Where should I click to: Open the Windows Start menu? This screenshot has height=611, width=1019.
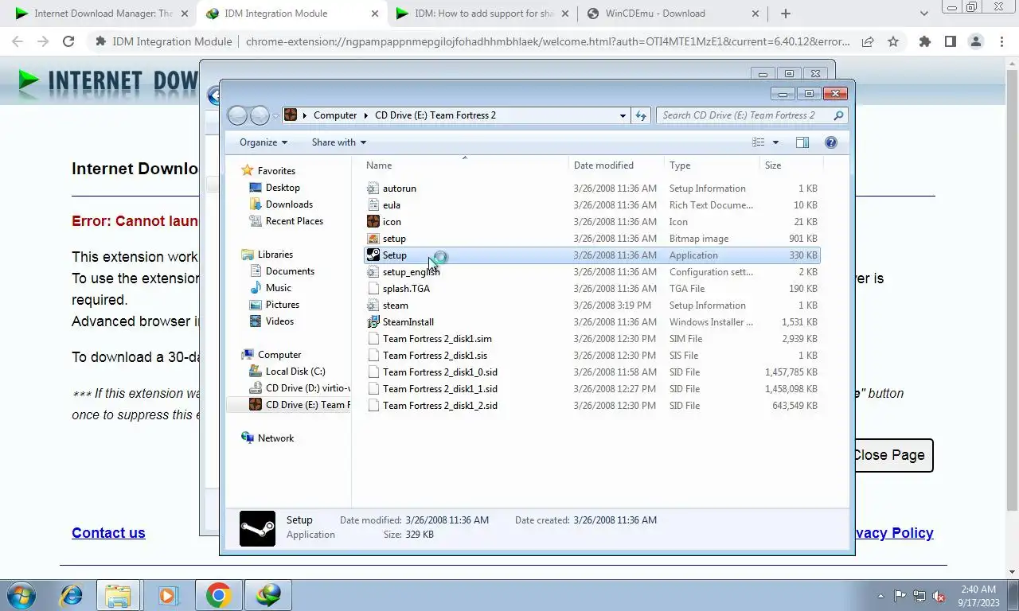point(21,595)
